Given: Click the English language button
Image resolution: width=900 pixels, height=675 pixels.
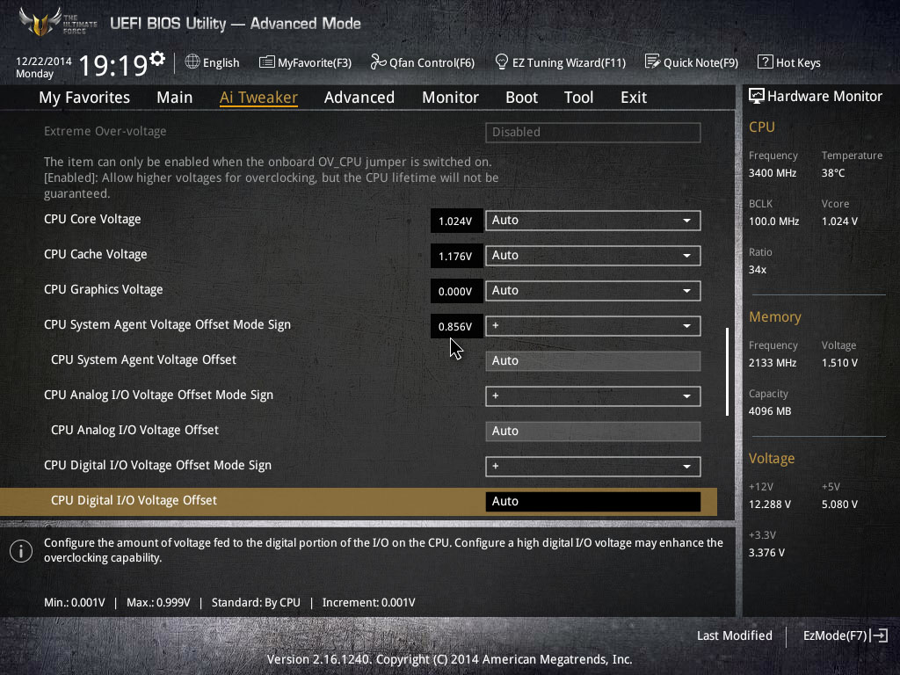Looking at the screenshot, I should (213, 62).
